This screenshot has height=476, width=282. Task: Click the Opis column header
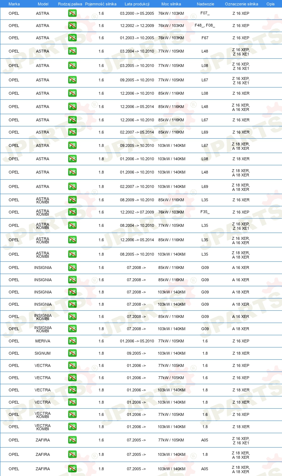point(270,4)
